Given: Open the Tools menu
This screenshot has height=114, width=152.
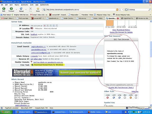Looking at the screenshot, I should pyautogui.click(x=32, y=5).
